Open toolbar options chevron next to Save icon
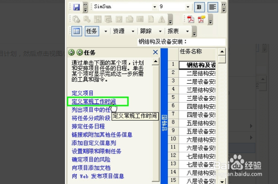The image size is (278, 184). [x=85, y=7]
